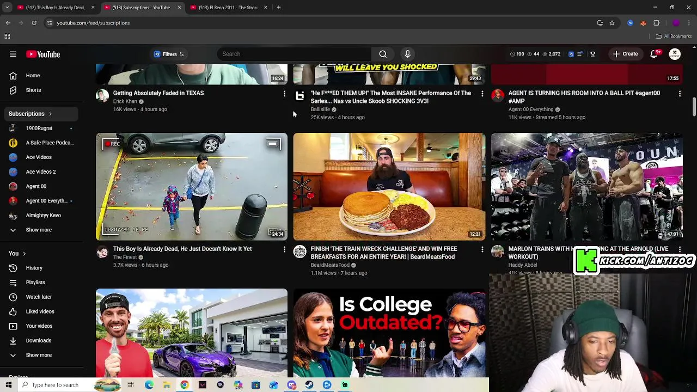Open All Bookmarks folder
The height and width of the screenshot is (392, 697).
[674, 36]
